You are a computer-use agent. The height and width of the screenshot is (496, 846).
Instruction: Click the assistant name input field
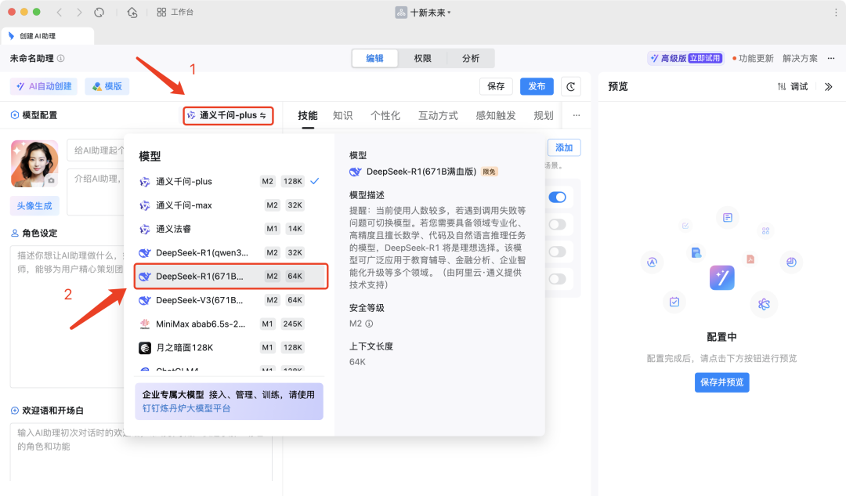96,150
